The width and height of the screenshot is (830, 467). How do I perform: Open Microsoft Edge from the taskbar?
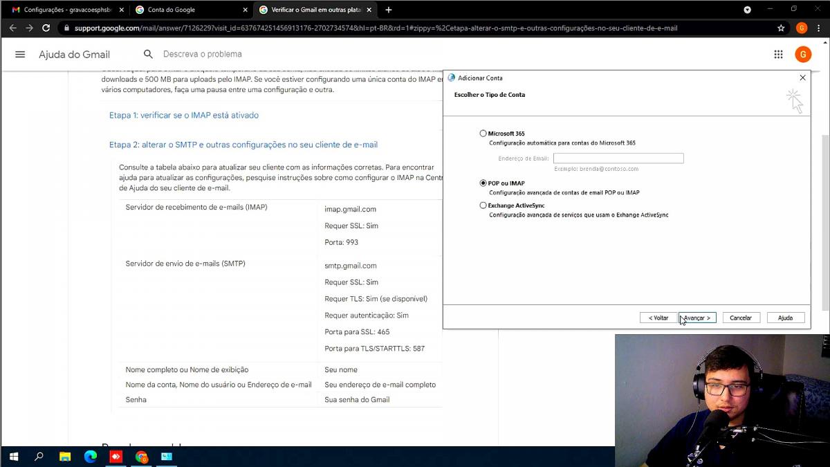(91, 457)
